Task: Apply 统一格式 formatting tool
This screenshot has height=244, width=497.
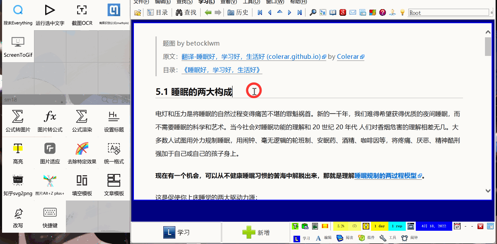Action: pos(114,153)
